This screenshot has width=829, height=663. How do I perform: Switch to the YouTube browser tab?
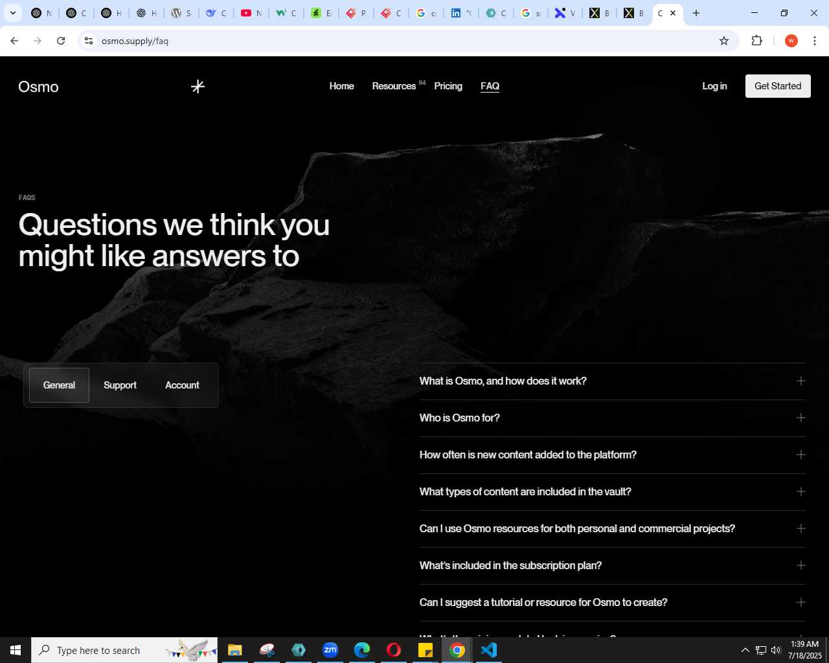[x=251, y=13]
